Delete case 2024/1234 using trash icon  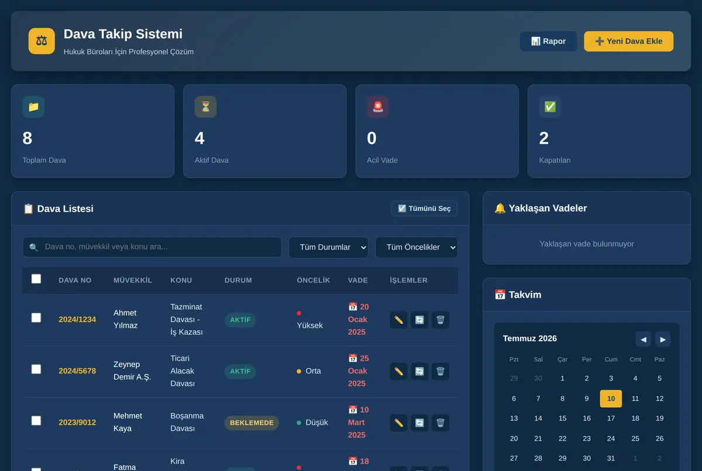pyautogui.click(x=441, y=320)
